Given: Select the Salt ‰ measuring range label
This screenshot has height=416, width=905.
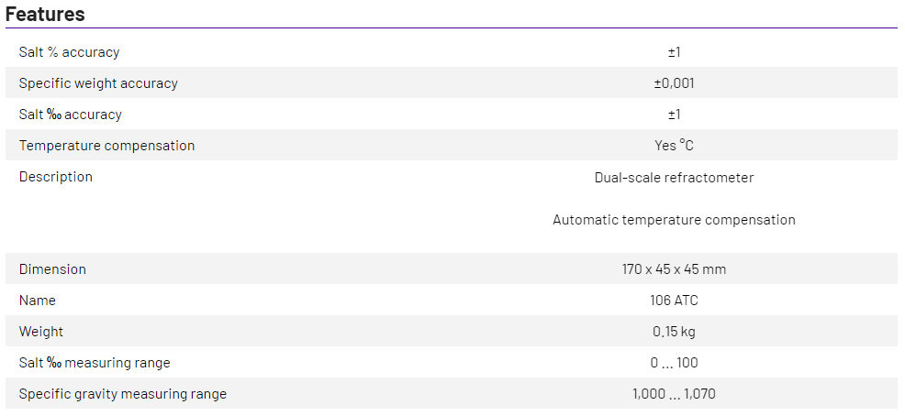Looking at the screenshot, I should 95,363.
